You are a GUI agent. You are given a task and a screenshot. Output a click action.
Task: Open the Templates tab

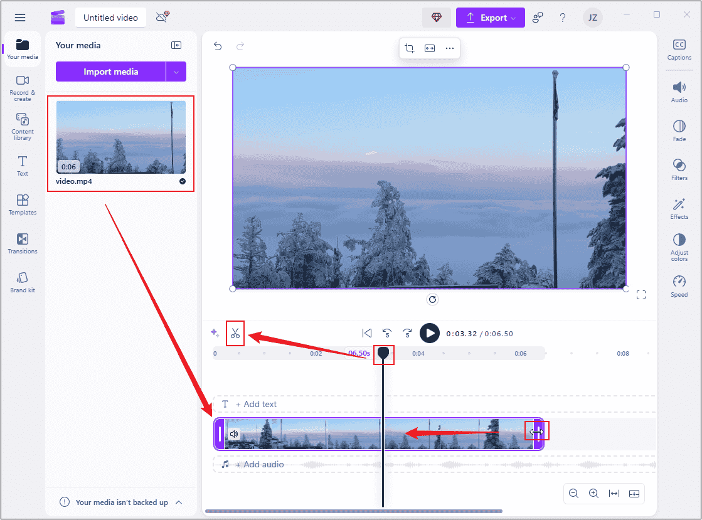point(23,204)
